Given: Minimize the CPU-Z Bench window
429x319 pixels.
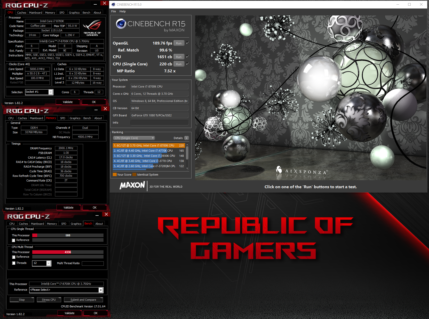Looking at the screenshot, I should coord(97,215).
